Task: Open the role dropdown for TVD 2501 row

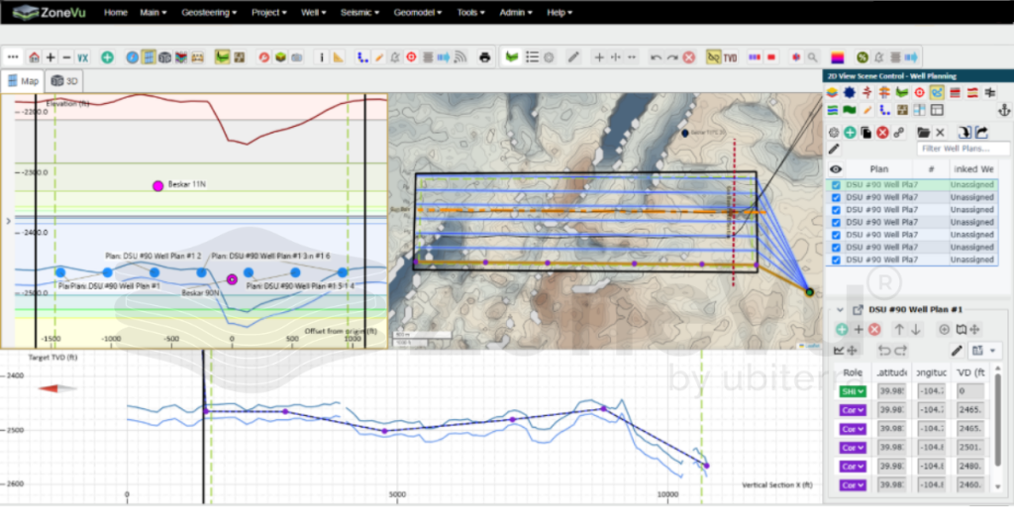Action: [x=853, y=448]
